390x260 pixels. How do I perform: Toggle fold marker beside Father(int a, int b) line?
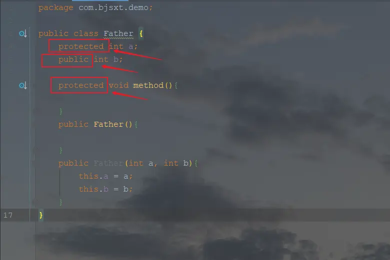click(33, 163)
